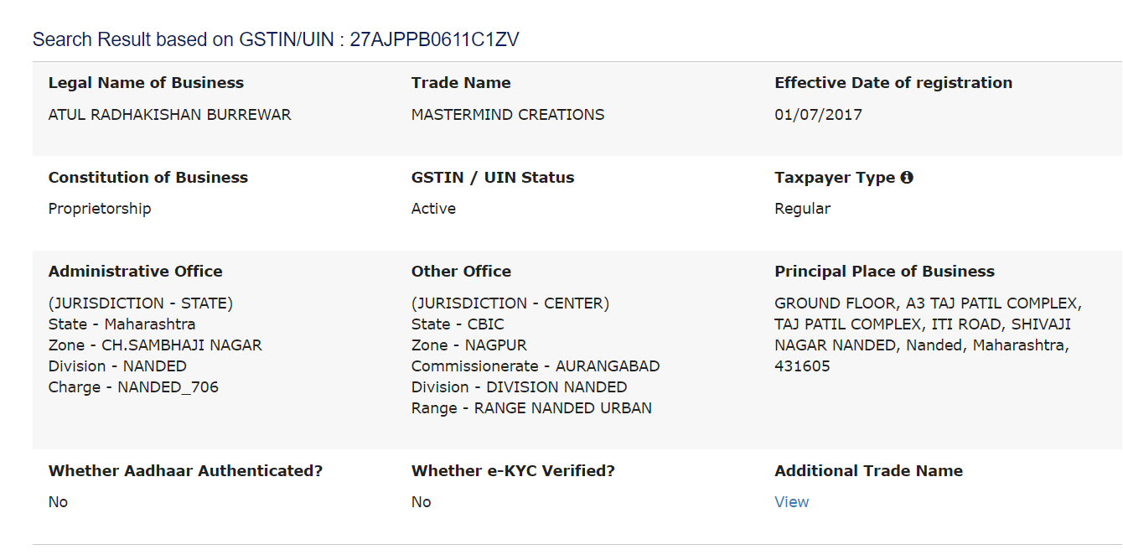Click the Taxpayer Type info icon
The width and height of the screenshot is (1123, 560).
[907, 178]
